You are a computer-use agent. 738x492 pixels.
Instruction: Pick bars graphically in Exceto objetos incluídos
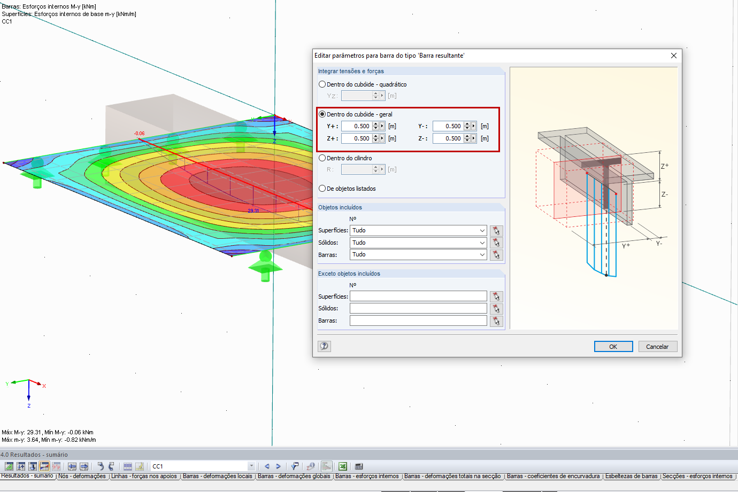[x=496, y=321]
